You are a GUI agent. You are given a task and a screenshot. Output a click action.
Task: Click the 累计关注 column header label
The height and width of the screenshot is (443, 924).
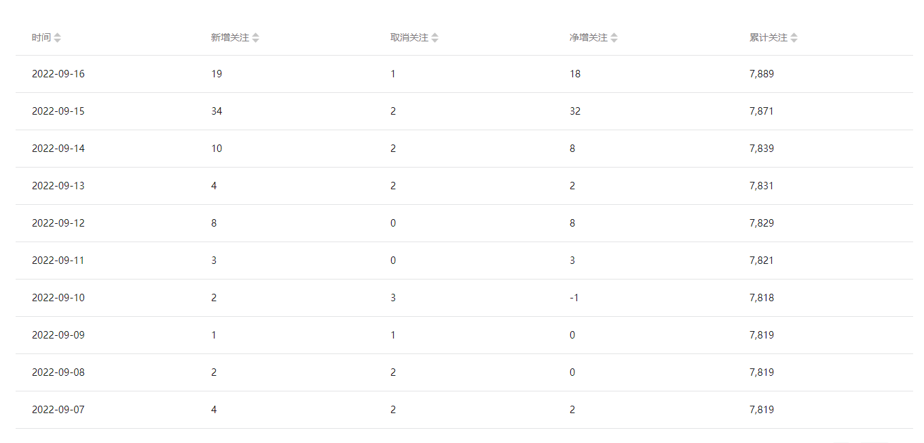(x=768, y=38)
